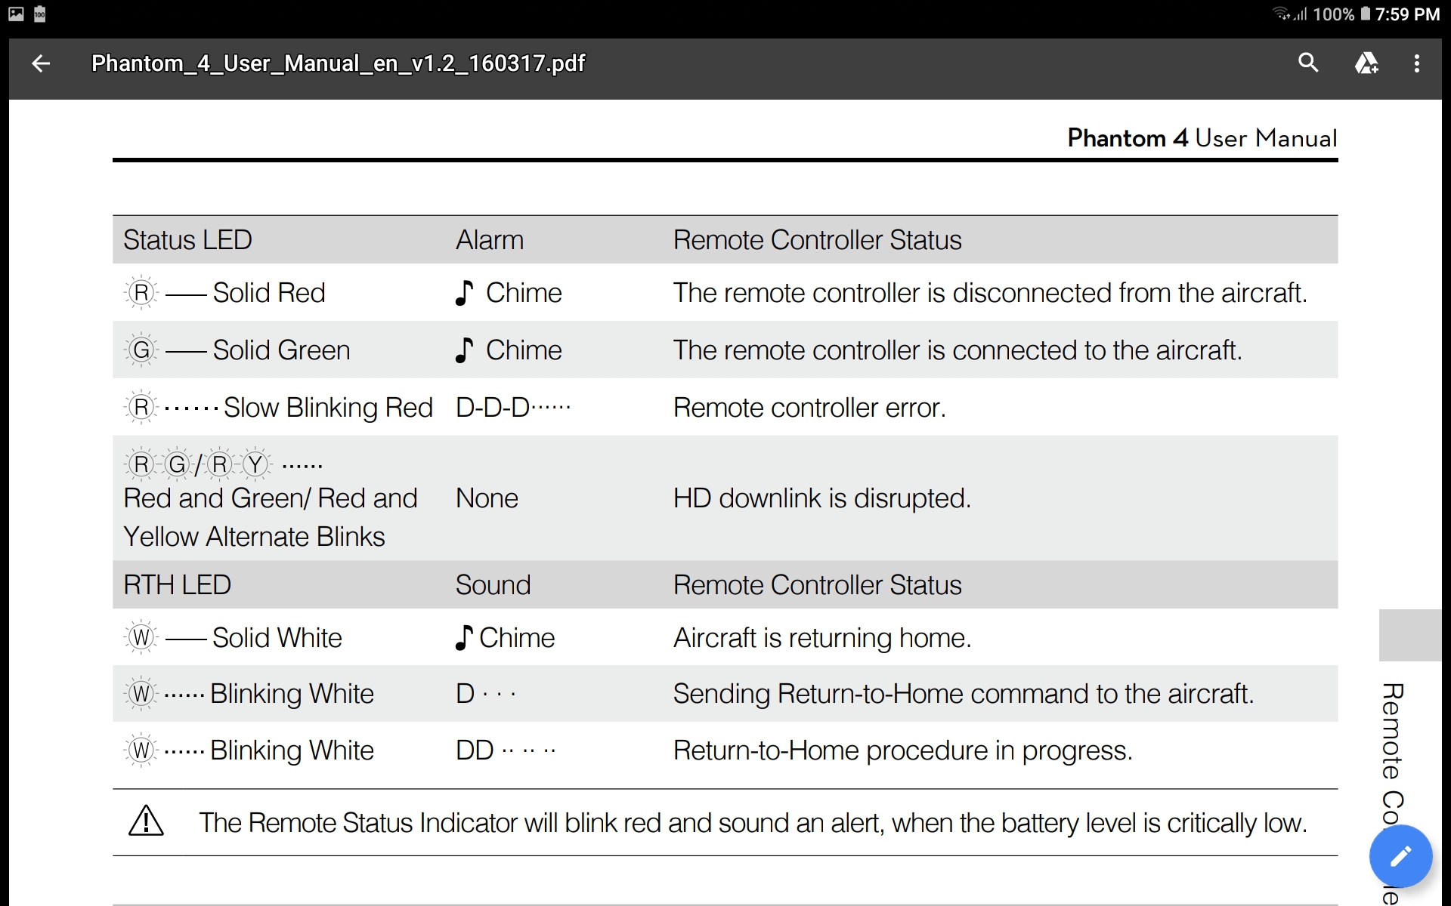Tap the R LED icon beside Slow Blinking Red
Image resolution: width=1451 pixels, height=906 pixels.
click(x=141, y=407)
